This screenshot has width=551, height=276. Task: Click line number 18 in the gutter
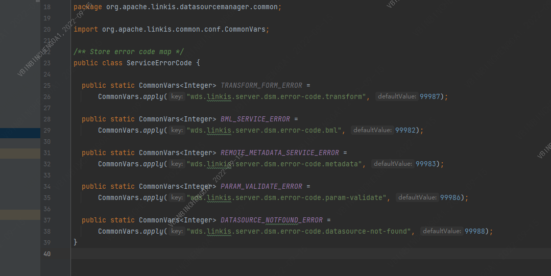click(x=47, y=7)
